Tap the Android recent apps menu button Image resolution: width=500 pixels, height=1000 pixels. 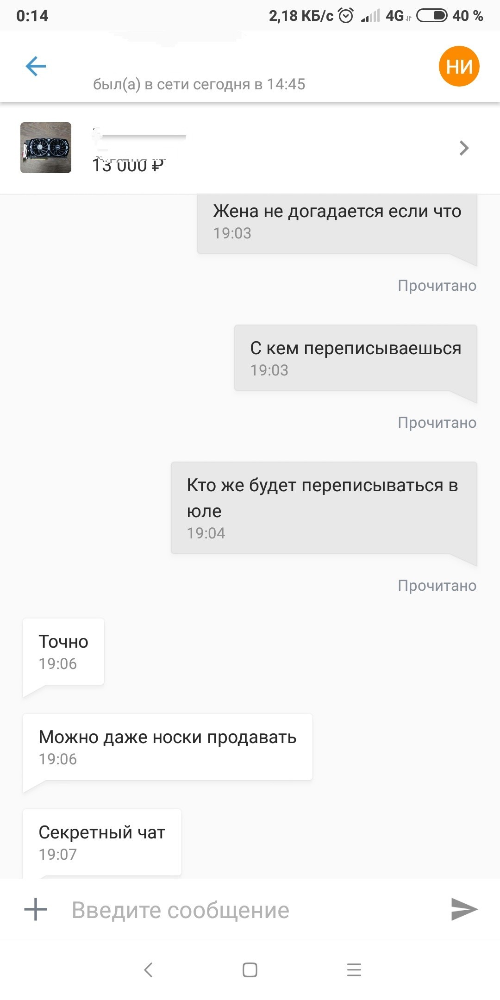(x=354, y=970)
